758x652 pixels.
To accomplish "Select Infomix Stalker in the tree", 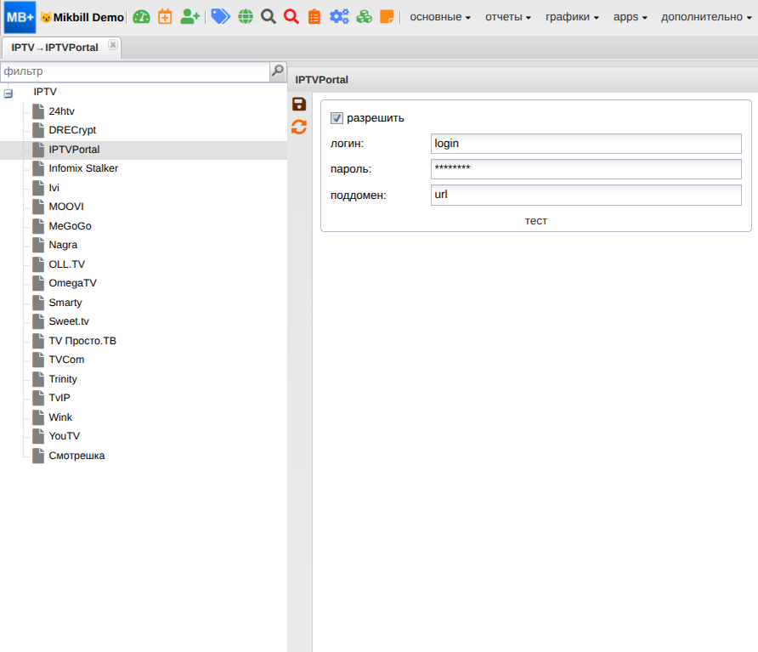I will [83, 168].
